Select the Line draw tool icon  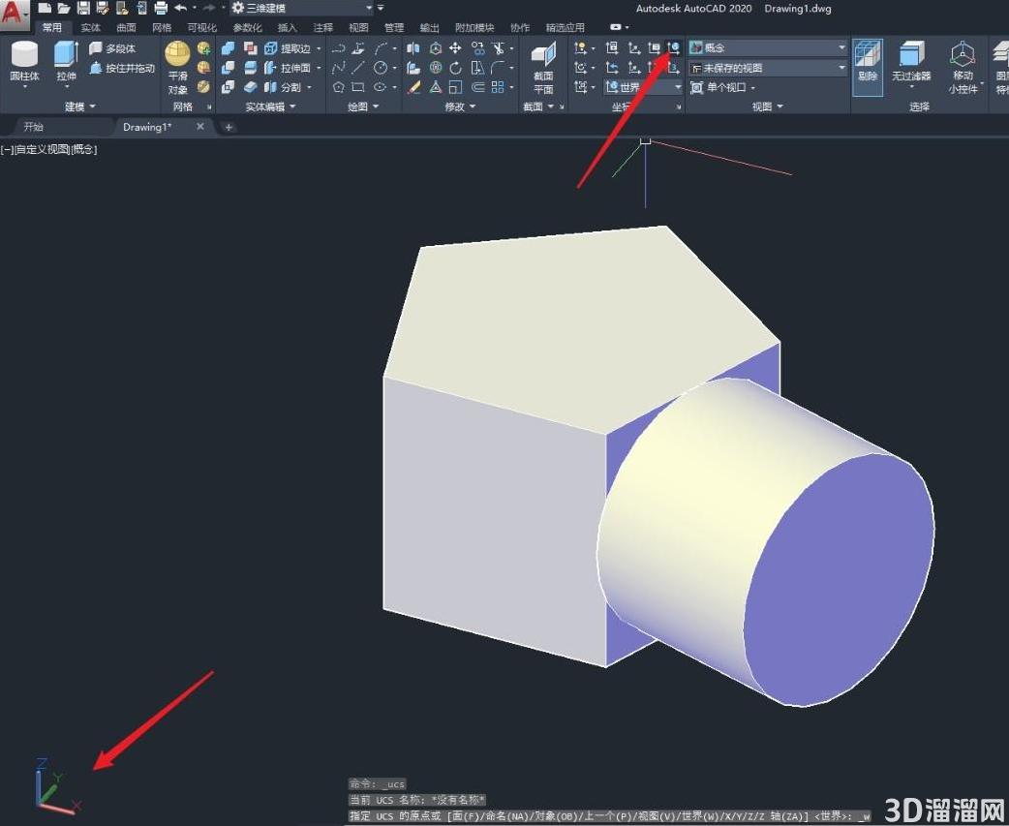[358, 68]
